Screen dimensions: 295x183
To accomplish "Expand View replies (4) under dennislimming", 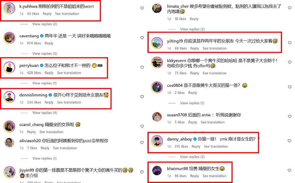I will [x=45, y=113].
